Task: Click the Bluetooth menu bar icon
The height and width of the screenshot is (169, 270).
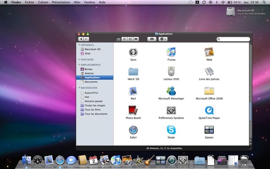Action: [217, 2]
